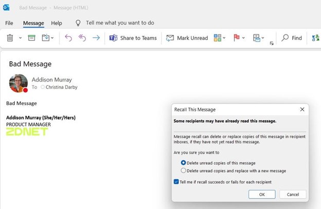Click the Delete trash can icon
Screen dimensions: 321x209
pyautogui.click(x=10, y=38)
